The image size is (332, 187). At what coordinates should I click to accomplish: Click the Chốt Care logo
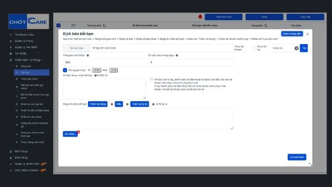tap(28, 22)
